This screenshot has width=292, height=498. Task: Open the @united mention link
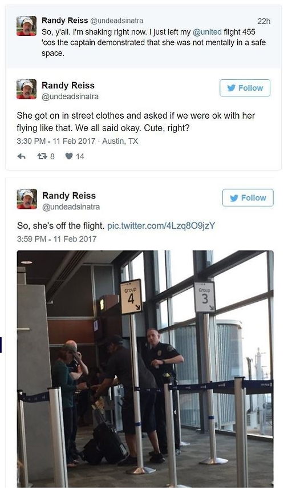click(207, 32)
